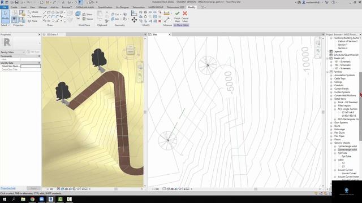Open the Select panel dropdown
362x203 pixels.
pos(5,25)
